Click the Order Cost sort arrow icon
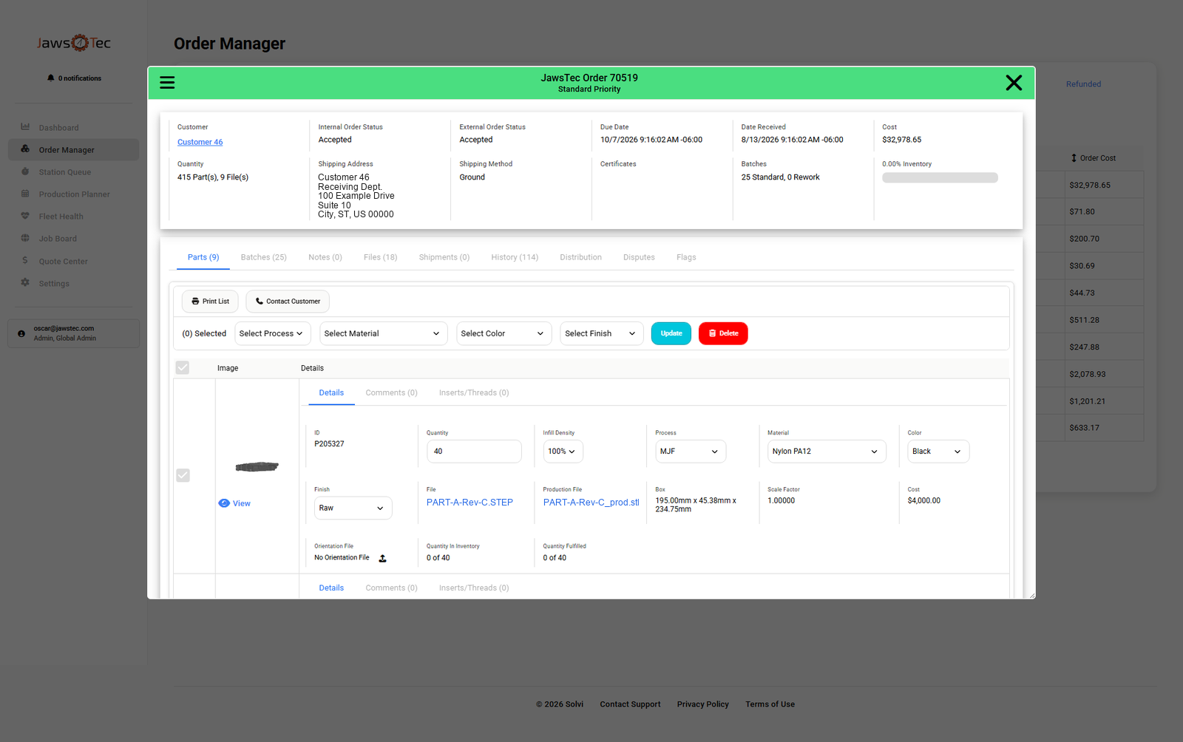1183x742 pixels. (x=1074, y=158)
